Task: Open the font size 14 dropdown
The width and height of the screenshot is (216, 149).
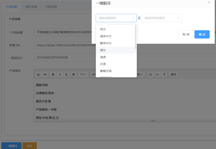Action: 83,74
